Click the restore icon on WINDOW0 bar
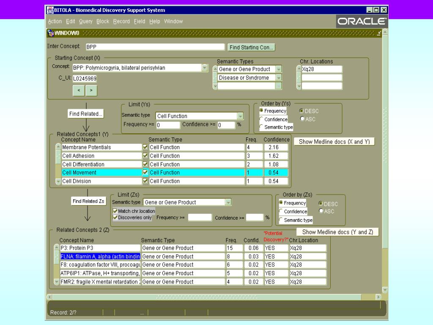The width and height of the screenshot is (433, 325). [x=379, y=33]
